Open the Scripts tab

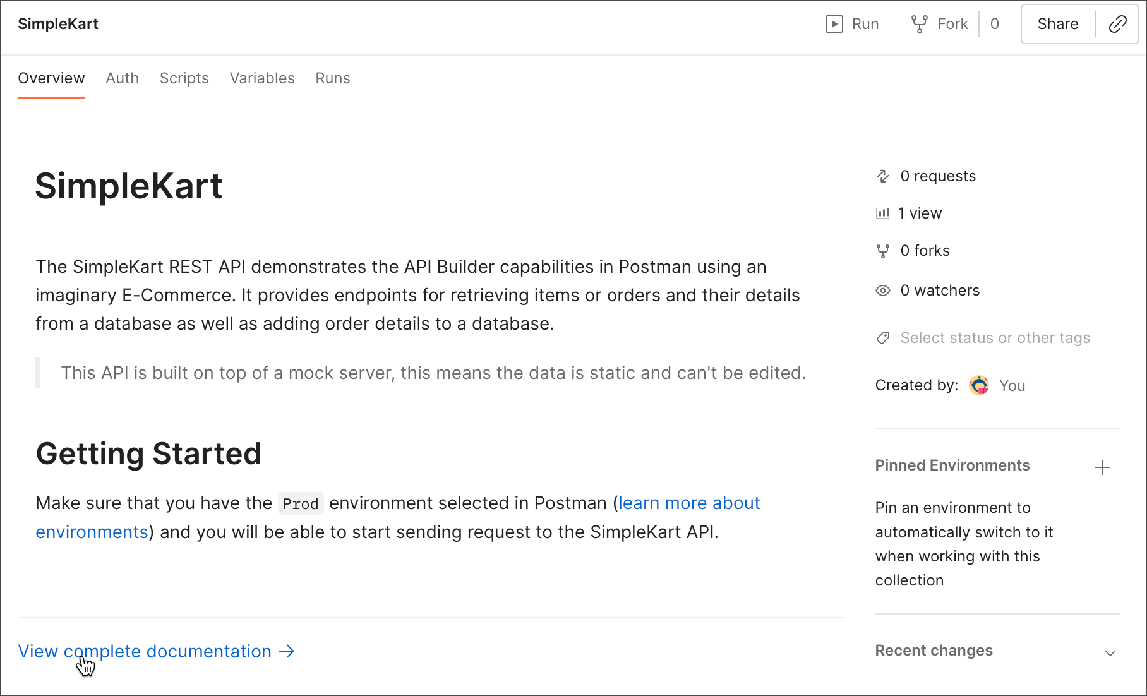(184, 78)
